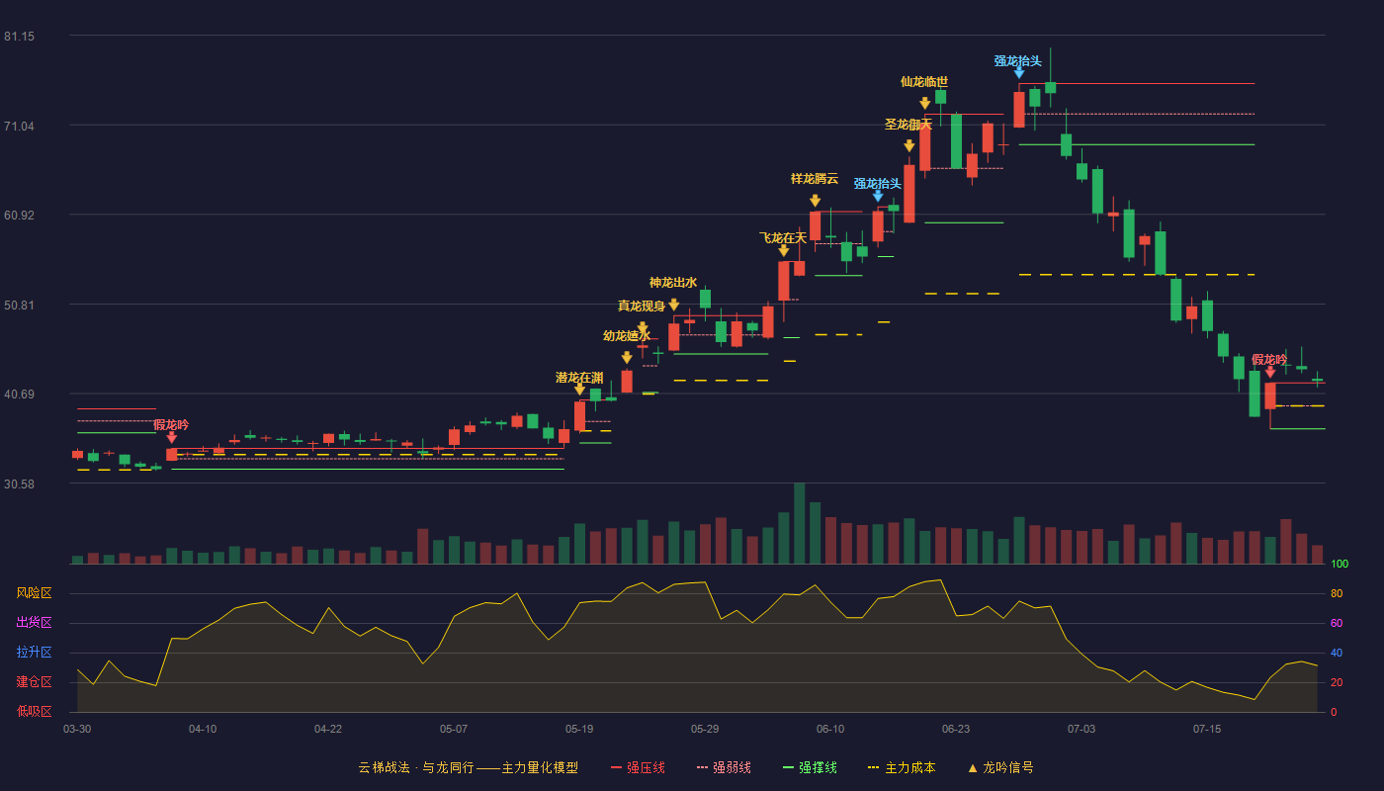The image size is (1384, 791).
Task: Click the 05-19 date label
Action: point(579,729)
